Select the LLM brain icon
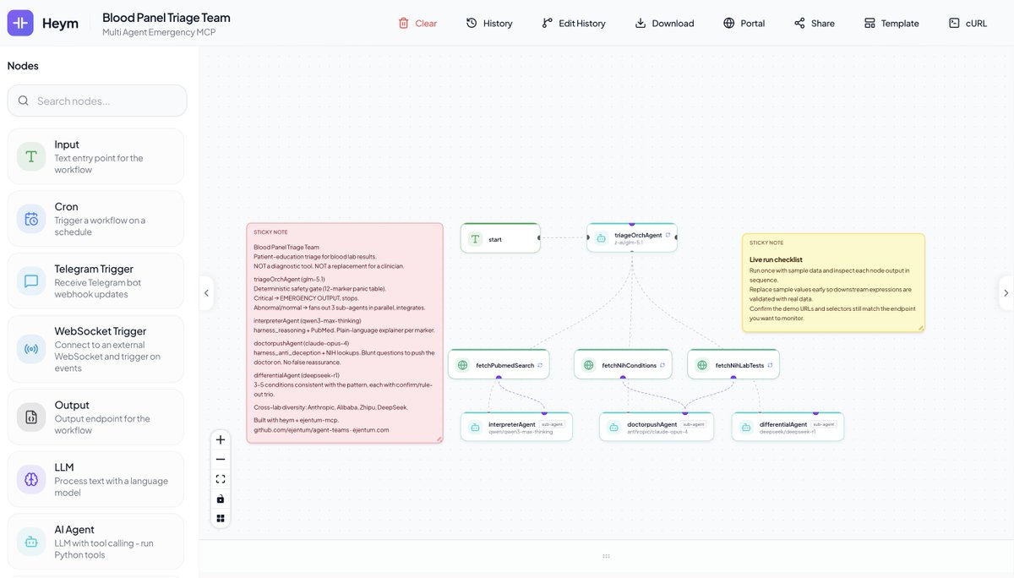1014x578 pixels. pos(31,479)
